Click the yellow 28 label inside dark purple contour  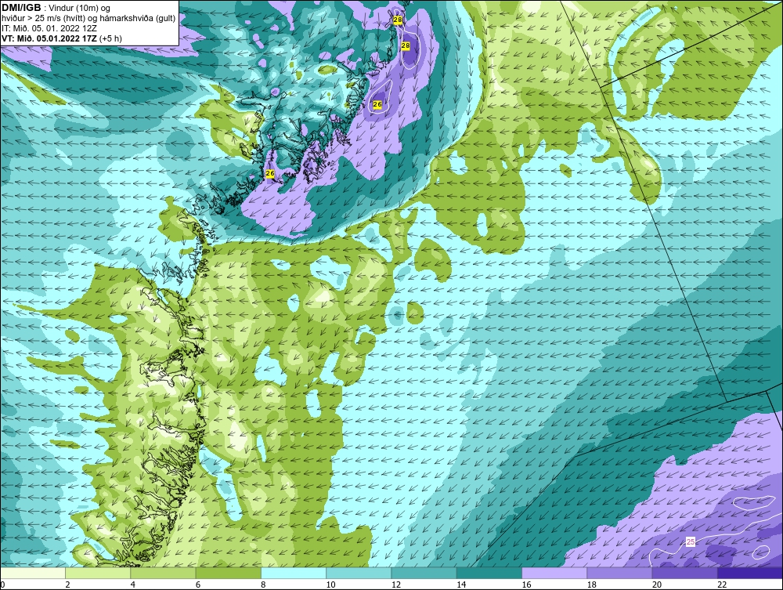406,46
